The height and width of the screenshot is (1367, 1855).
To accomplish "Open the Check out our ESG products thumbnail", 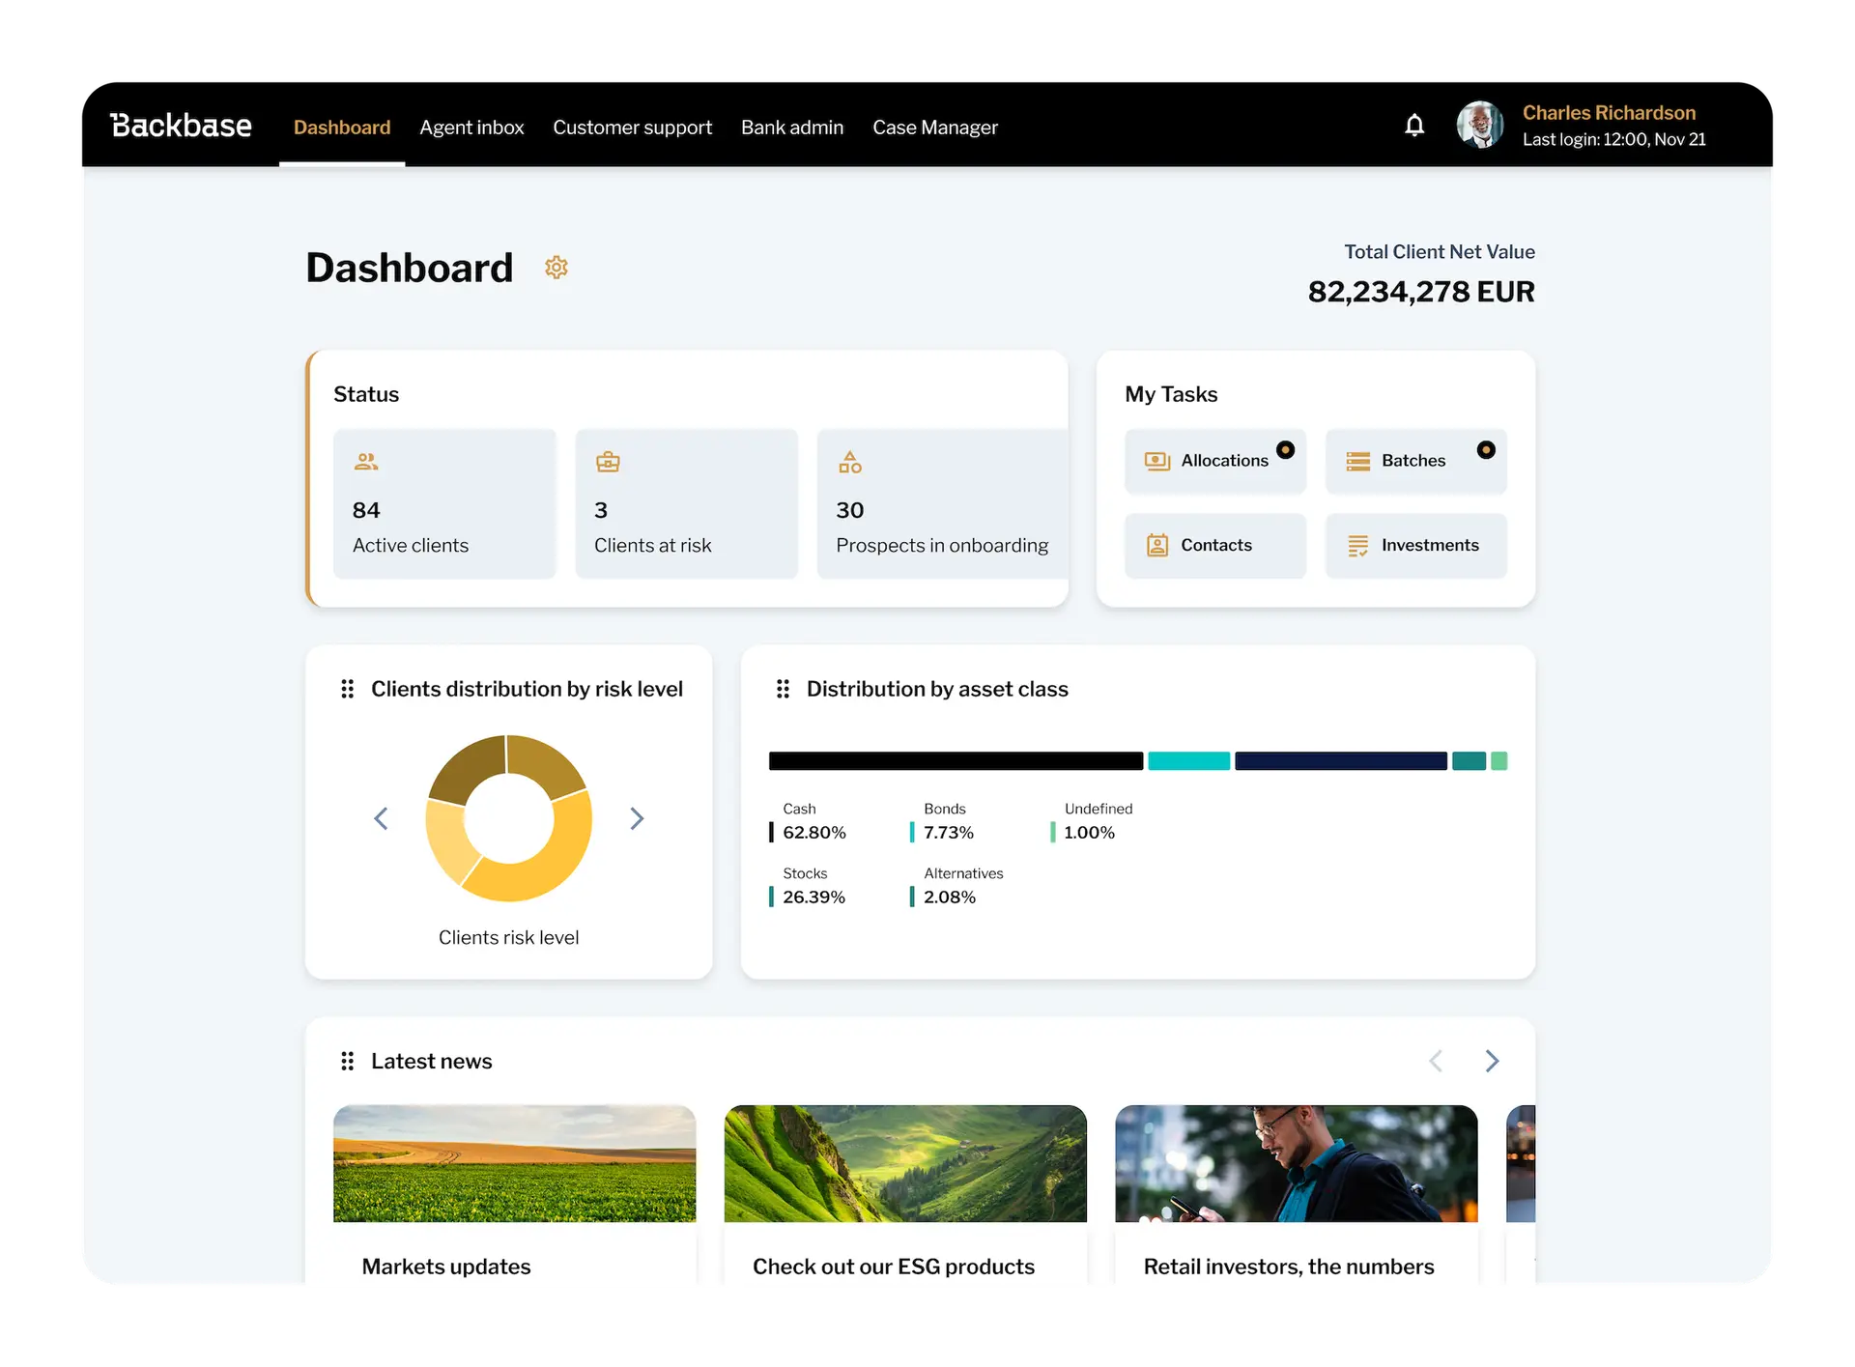I will click(x=905, y=1163).
